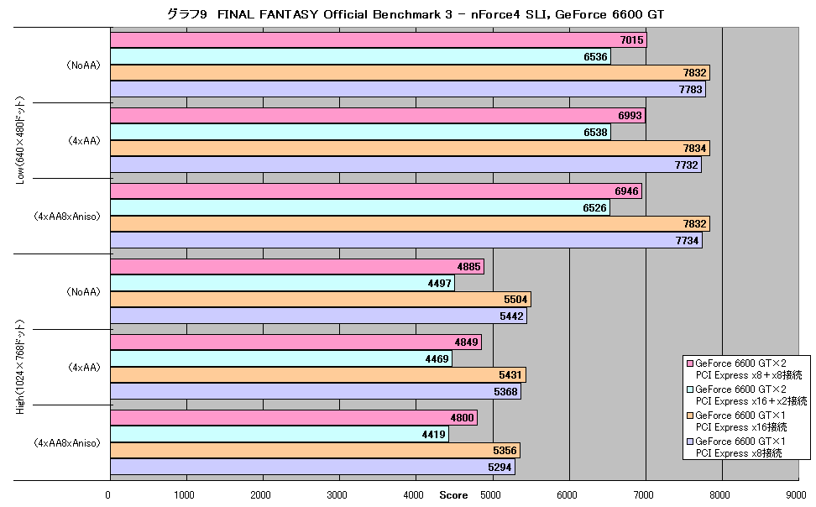The width and height of the screenshot is (816, 507).
Task: Click the bar value 6536
Action: 595,57
